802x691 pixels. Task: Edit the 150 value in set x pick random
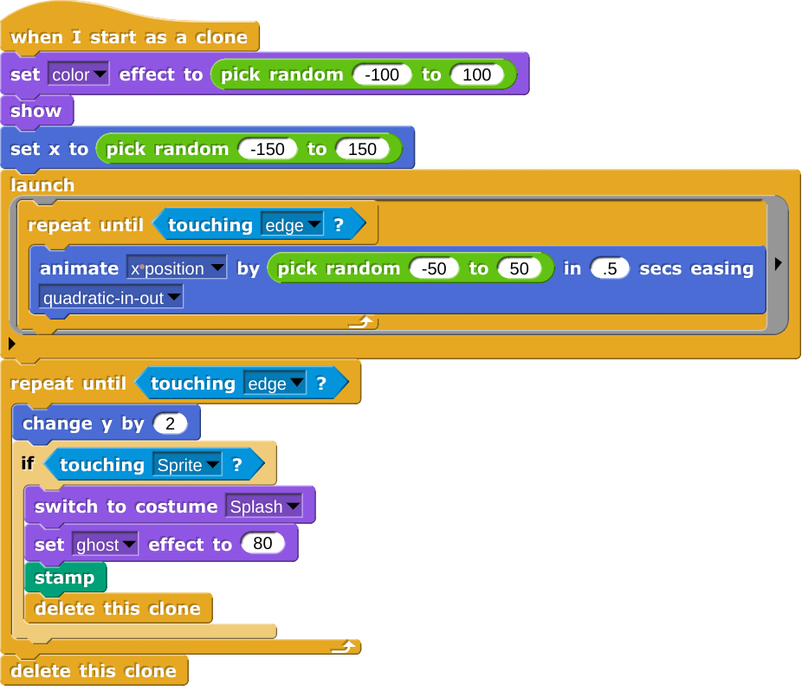[364, 148]
